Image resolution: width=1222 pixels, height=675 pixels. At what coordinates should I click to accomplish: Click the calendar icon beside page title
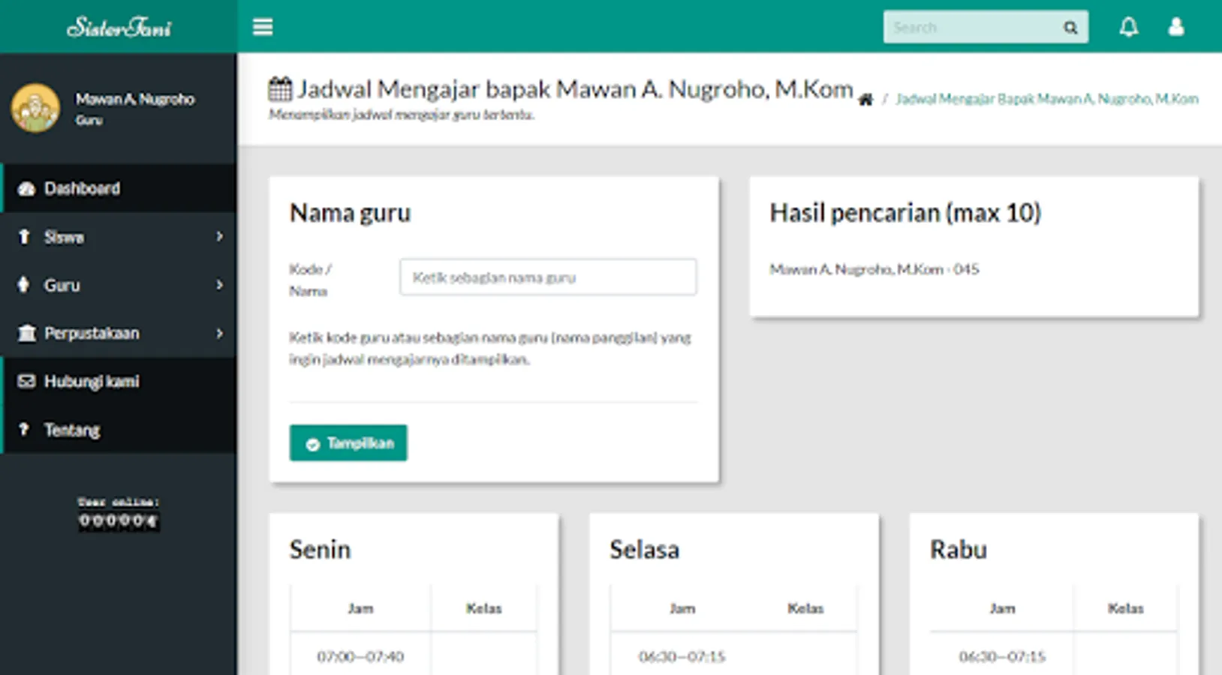pos(280,88)
